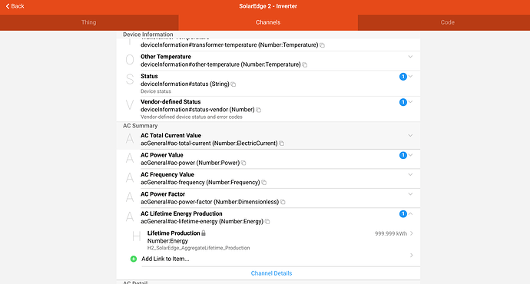Click the V avatar of Vendor-defined Status

[x=130, y=105]
